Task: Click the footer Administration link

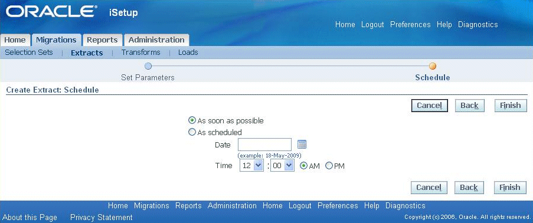Action: point(232,206)
